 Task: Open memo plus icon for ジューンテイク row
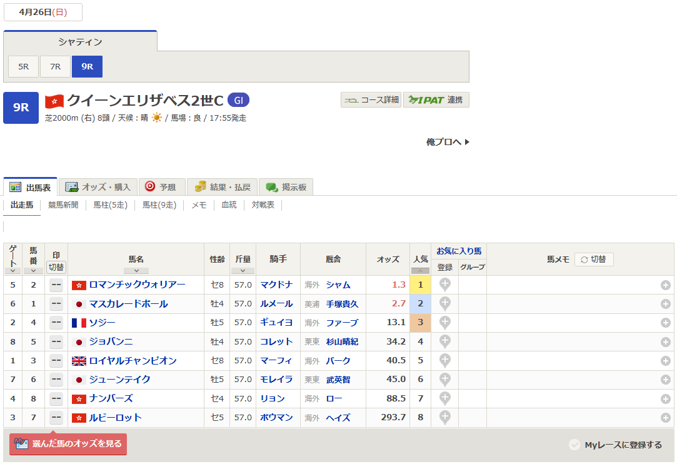(665, 380)
